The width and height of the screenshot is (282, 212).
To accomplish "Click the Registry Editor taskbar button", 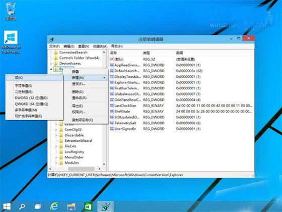I will click(x=105, y=206).
